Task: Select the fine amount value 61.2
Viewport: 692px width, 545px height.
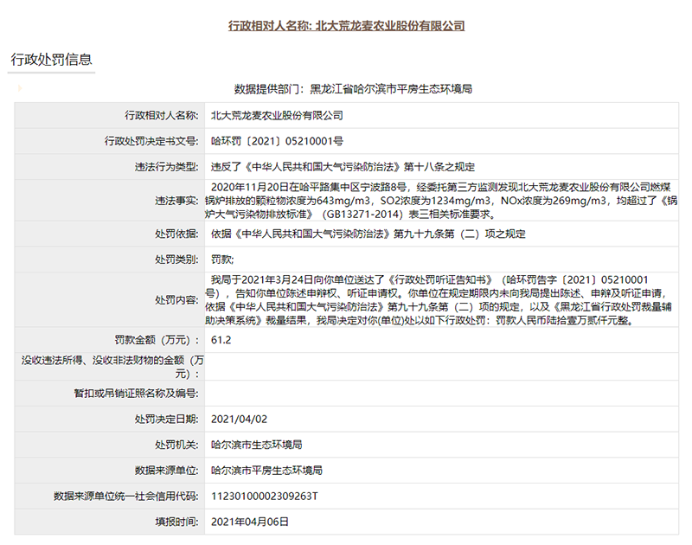Action: point(221,340)
